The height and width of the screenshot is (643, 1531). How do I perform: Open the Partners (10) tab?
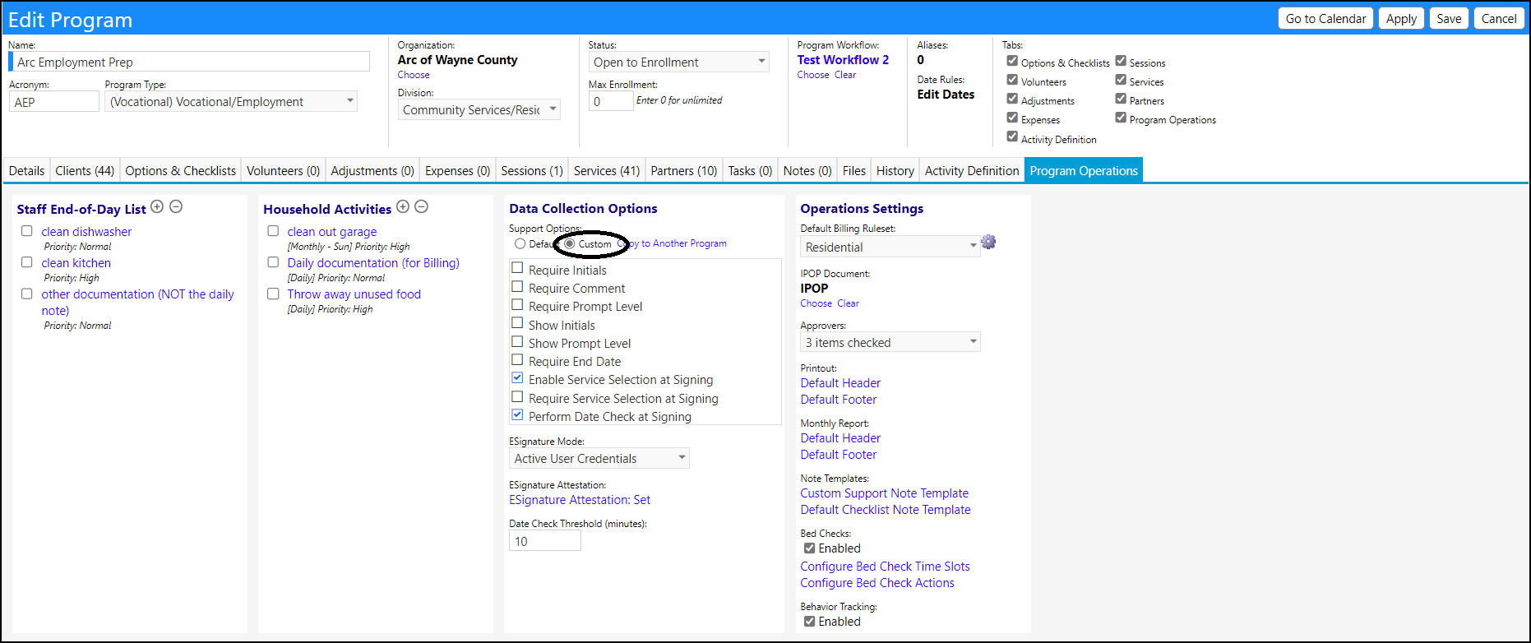(x=684, y=170)
